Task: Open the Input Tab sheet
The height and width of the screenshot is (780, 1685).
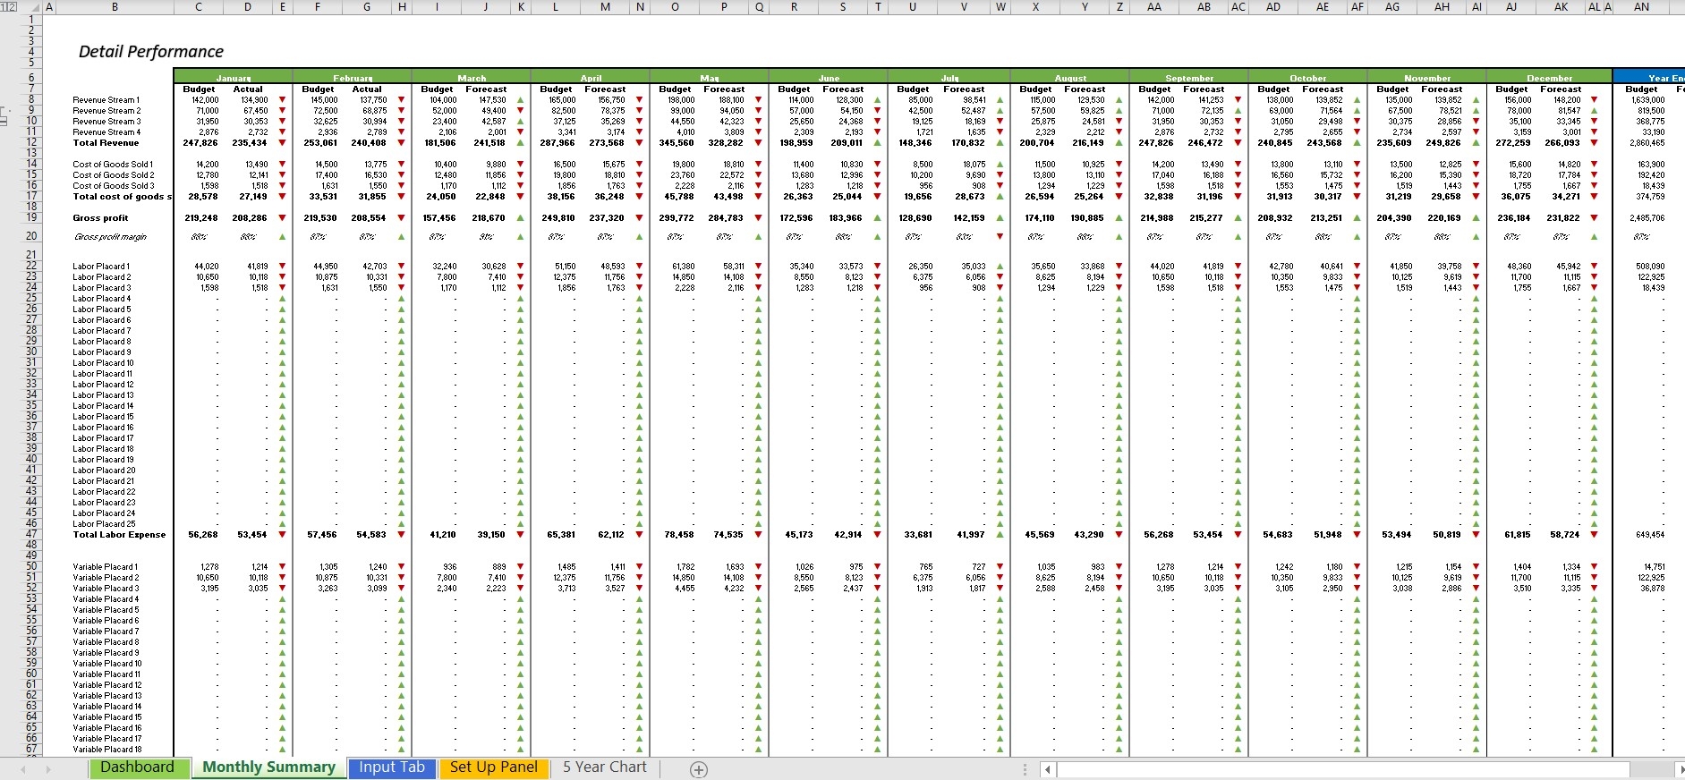Action: tap(391, 767)
